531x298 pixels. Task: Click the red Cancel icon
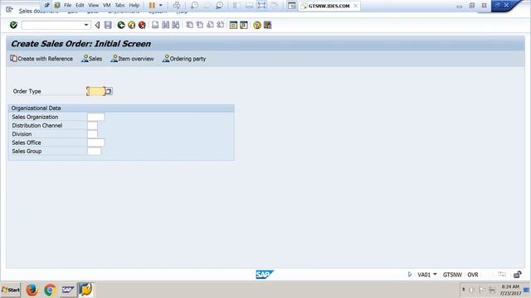click(x=142, y=25)
